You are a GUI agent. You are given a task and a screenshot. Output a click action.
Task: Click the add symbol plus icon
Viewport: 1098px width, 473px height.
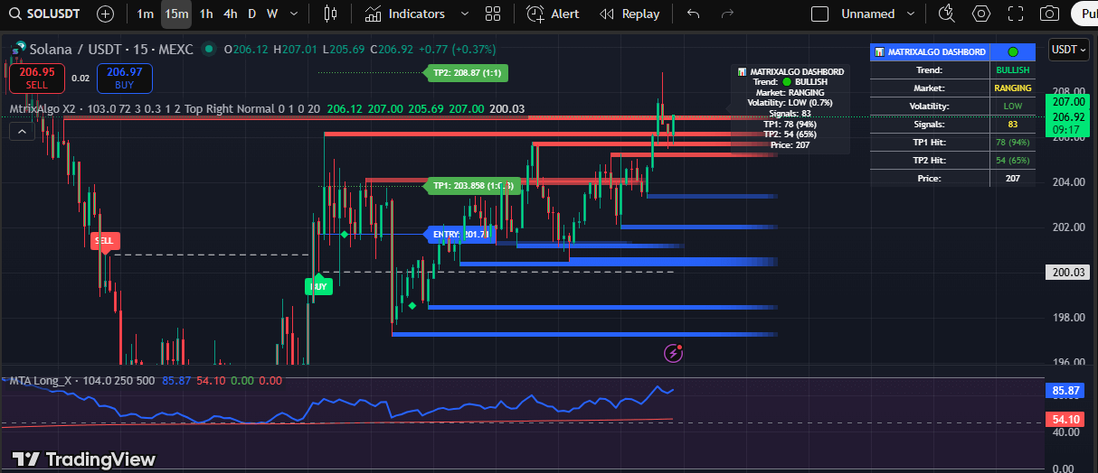coord(105,14)
